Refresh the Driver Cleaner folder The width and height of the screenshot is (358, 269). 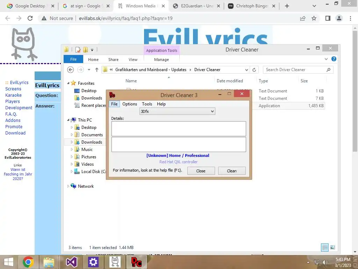pos(254,70)
